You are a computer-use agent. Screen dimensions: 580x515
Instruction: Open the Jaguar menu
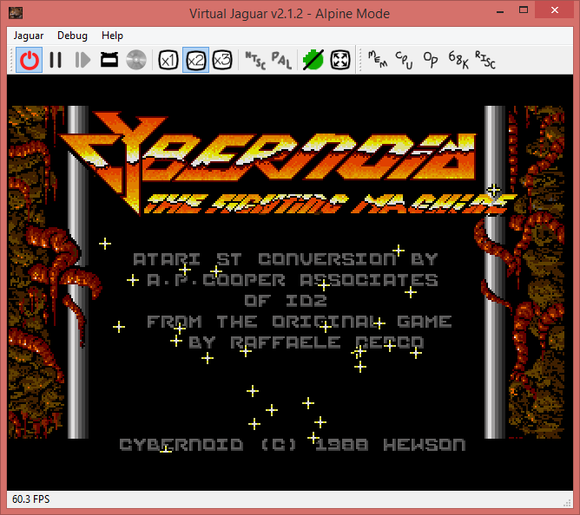[29, 36]
